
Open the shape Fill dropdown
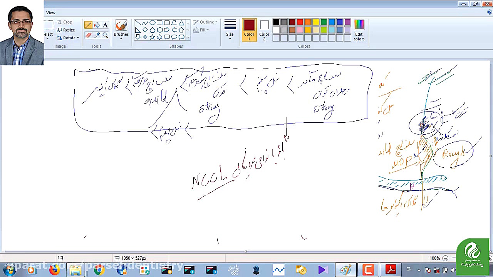click(x=201, y=30)
